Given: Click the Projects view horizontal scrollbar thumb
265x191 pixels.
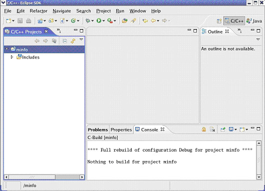Looking at the screenshot, I should 32,177.
